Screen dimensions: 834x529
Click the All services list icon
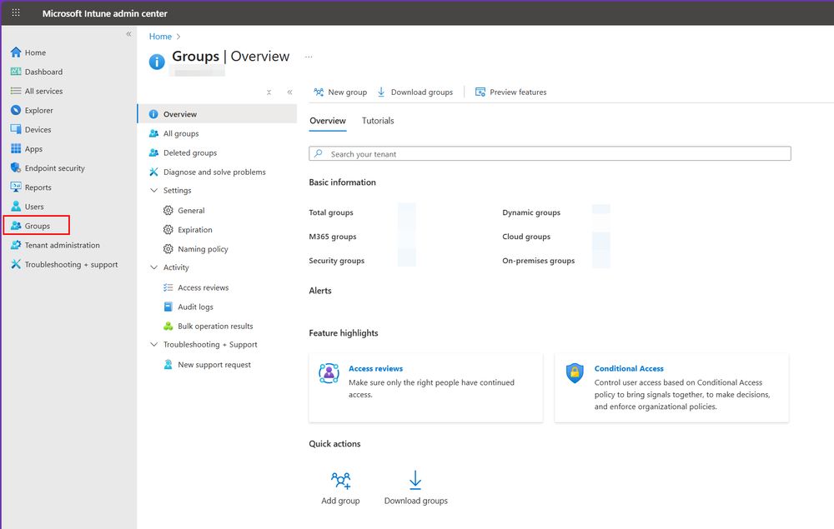(16, 91)
